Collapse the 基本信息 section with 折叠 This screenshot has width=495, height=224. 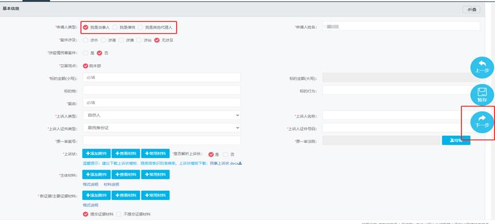(472, 10)
